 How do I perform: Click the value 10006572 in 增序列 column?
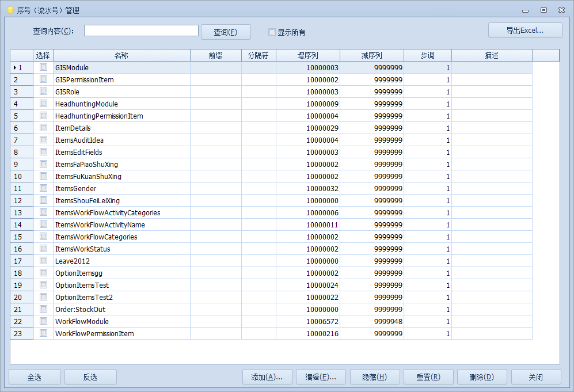click(322, 321)
